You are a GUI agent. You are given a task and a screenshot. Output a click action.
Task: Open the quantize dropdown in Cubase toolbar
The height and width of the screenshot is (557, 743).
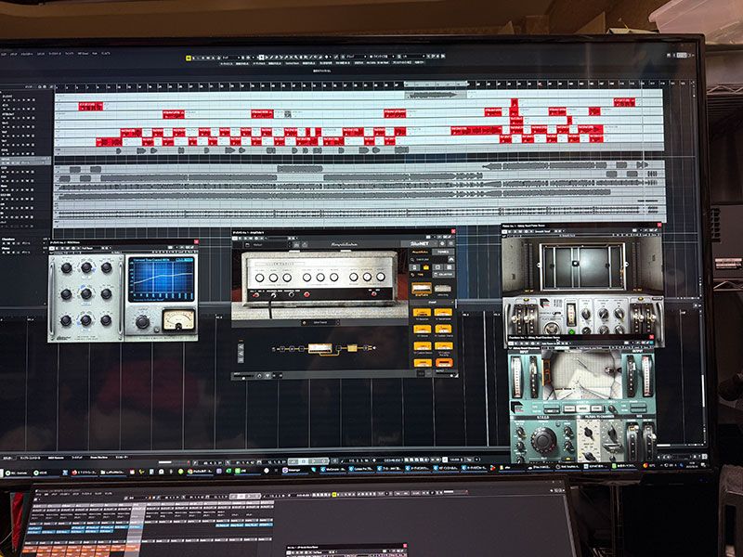coord(411,57)
